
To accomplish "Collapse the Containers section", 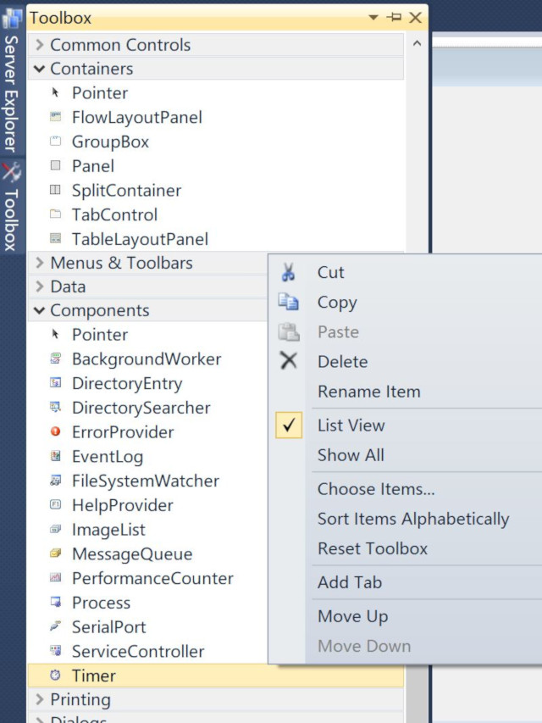I will point(40,69).
